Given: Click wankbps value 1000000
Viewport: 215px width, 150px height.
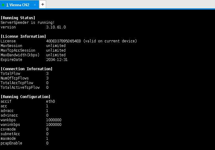Looking at the screenshot, I should (54, 120).
